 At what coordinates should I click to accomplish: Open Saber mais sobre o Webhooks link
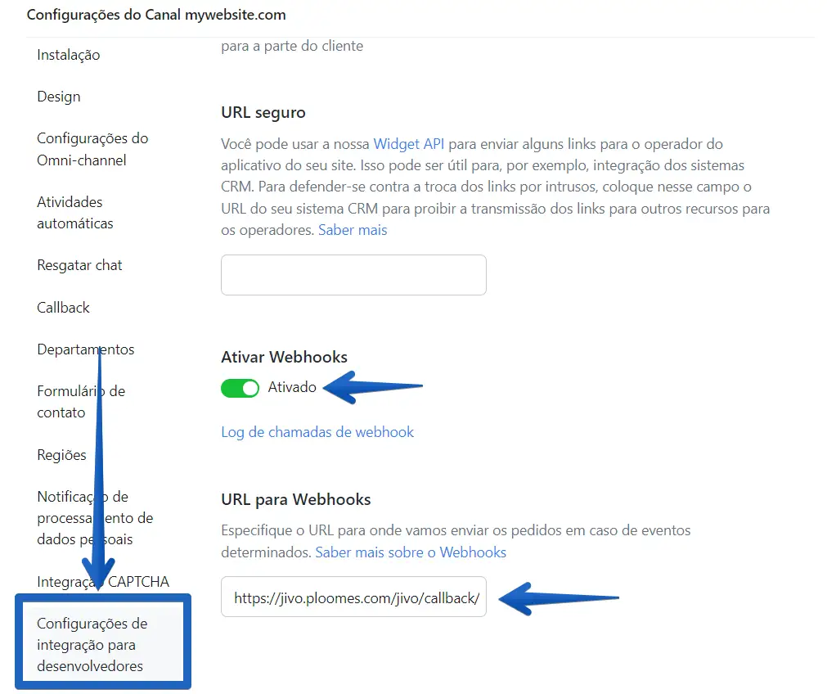(x=411, y=552)
